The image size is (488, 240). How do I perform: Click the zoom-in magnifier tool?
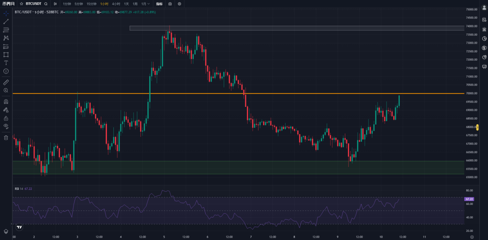coord(6,90)
